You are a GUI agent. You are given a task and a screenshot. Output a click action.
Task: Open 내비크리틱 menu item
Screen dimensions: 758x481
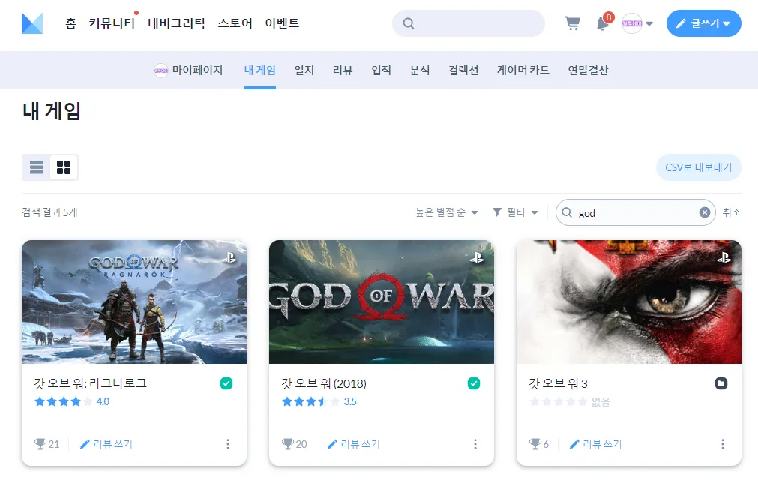click(176, 23)
